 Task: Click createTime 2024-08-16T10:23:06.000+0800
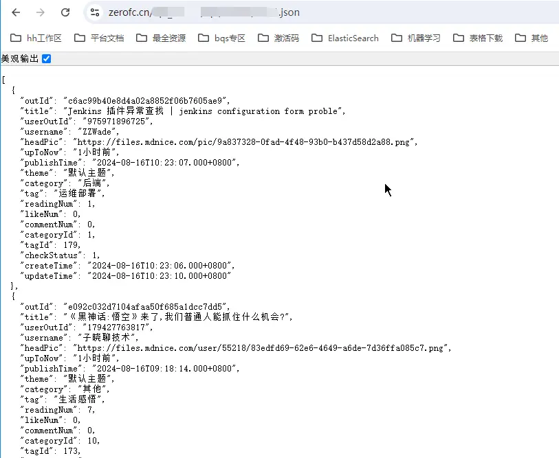(x=160, y=266)
